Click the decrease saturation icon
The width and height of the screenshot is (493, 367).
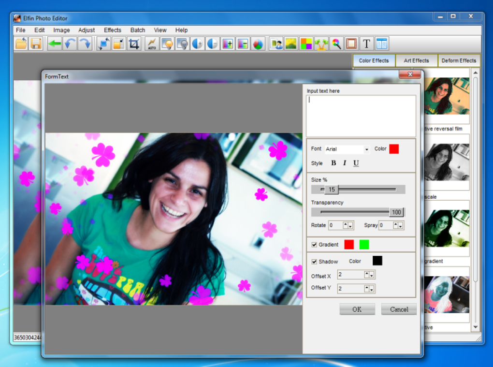pos(243,44)
